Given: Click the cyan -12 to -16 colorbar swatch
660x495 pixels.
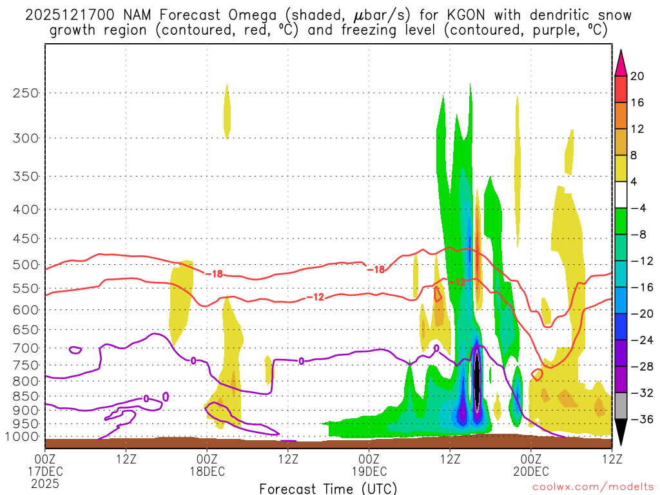Looking at the screenshot, I should (x=621, y=274).
